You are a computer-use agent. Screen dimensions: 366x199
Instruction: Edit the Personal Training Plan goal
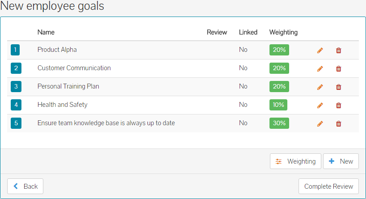(320, 87)
